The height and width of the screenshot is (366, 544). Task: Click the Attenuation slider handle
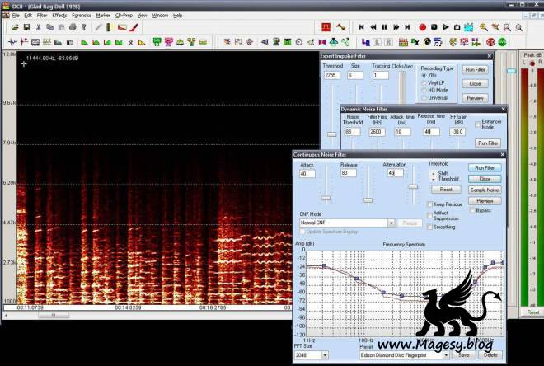pos(413,186)
